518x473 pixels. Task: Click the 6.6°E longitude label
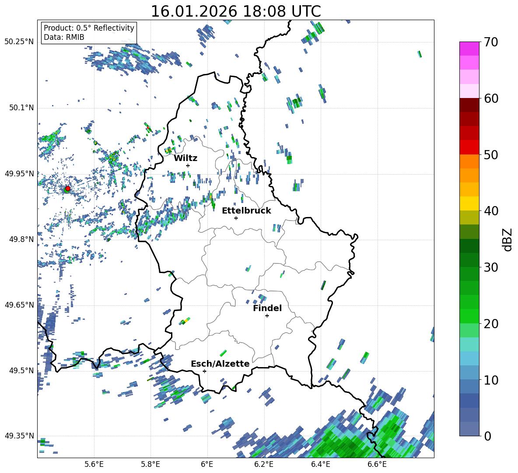tap(377, 464)
